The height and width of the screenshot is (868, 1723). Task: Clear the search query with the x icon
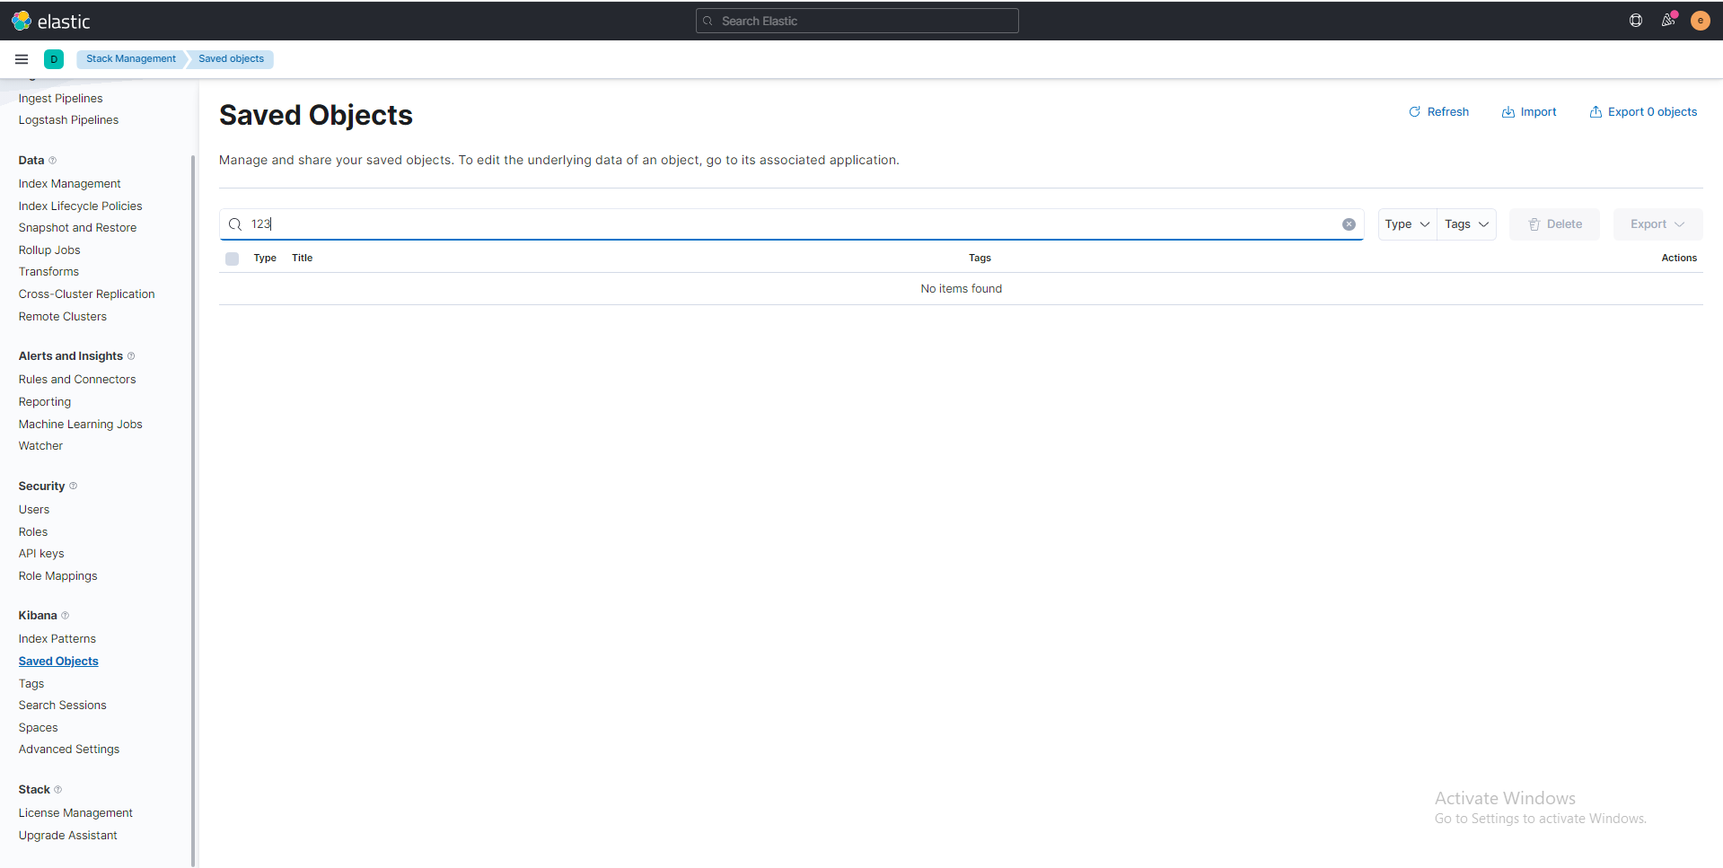click(x=1349, y=224)
